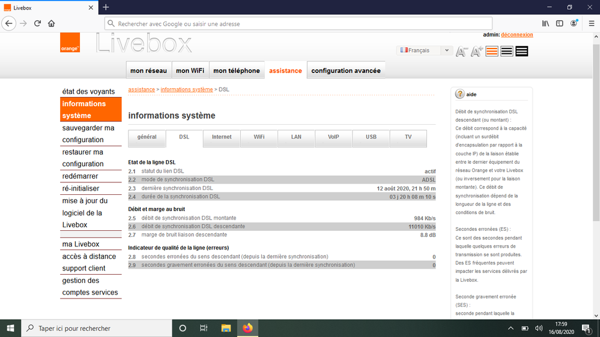Open the Firefox library icon
This screenshot has width=600, height=337.
[545, 23]
